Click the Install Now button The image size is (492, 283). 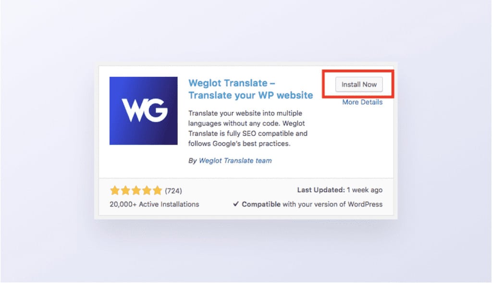pos(359,85)
